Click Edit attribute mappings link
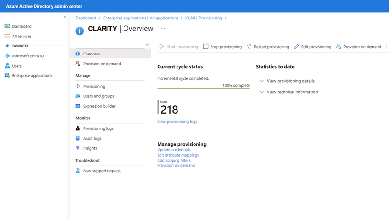 (178, 155)
